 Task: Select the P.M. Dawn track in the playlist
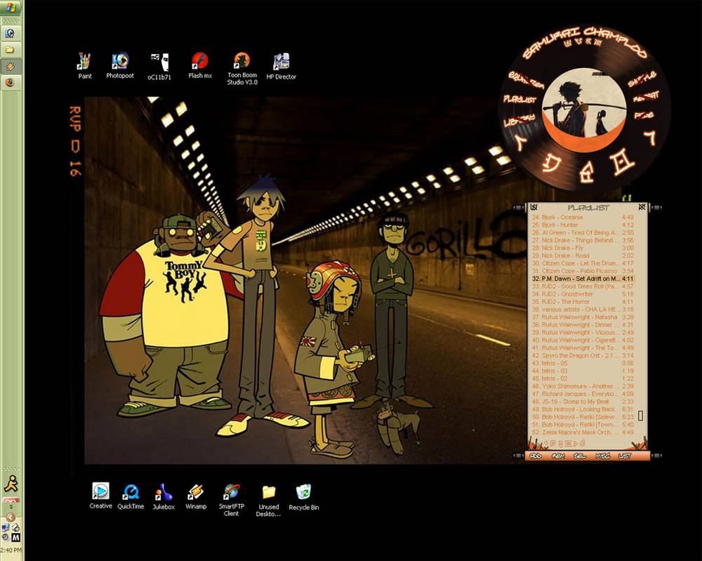coord(583,279)
